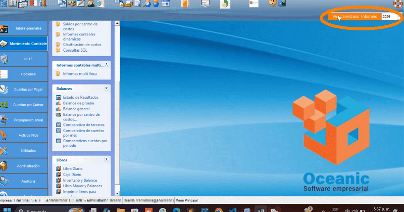Click the Auditoría magnifier icon

[x=4, y=181]
